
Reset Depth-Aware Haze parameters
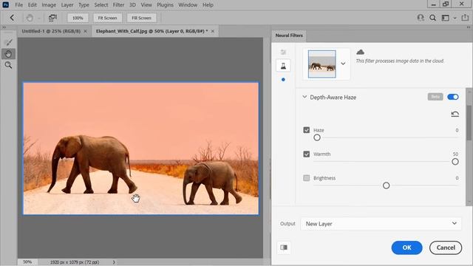[455, 114]
